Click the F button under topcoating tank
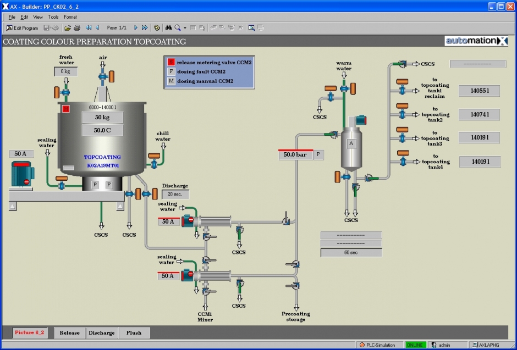This screenshot has height=350, width=517. [108, 185]
